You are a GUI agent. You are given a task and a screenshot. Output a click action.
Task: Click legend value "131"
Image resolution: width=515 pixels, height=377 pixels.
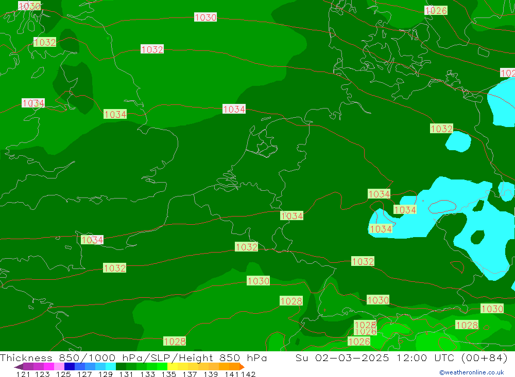pos(126,374)
